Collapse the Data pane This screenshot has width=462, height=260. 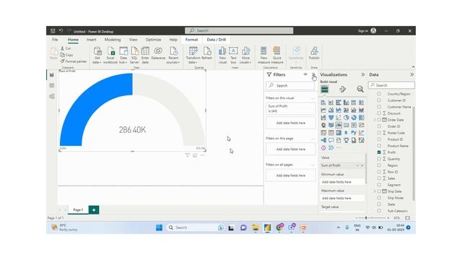click(x=412, y=74)
